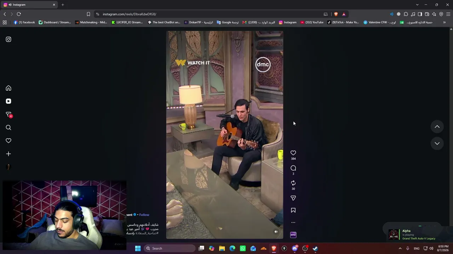Open the browser Extensions puzzle icon

(x=406, y=14)
